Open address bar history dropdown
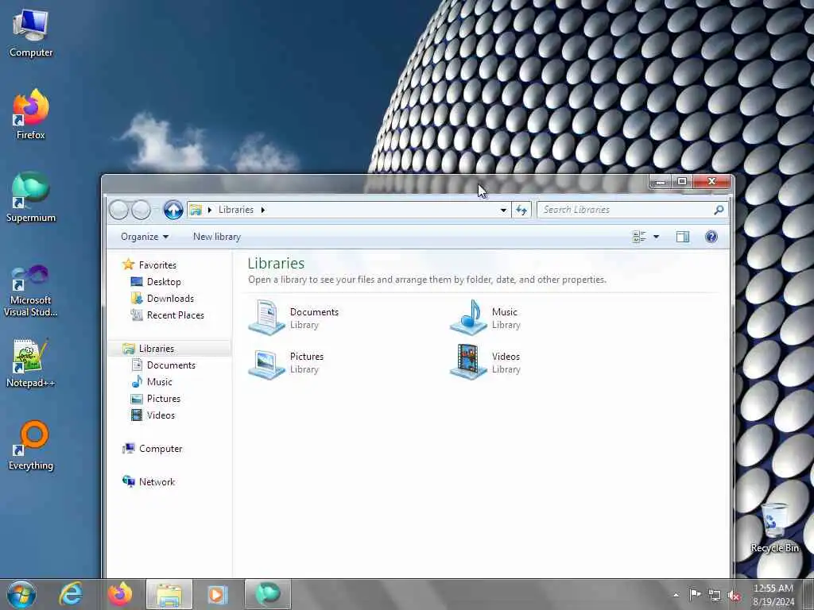The image size is (814, 610). click(503, 210)
